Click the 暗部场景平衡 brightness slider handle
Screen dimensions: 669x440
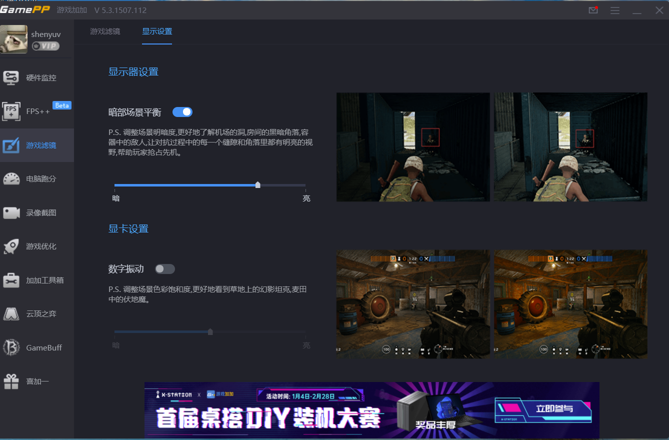[x=257, y=185]
